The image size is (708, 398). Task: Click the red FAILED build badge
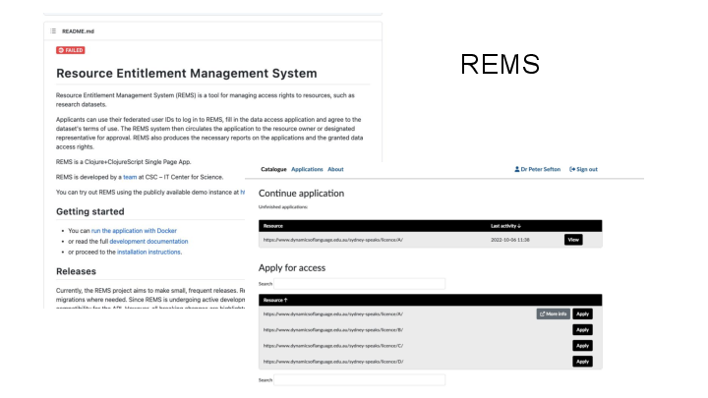tap(71, 50)
